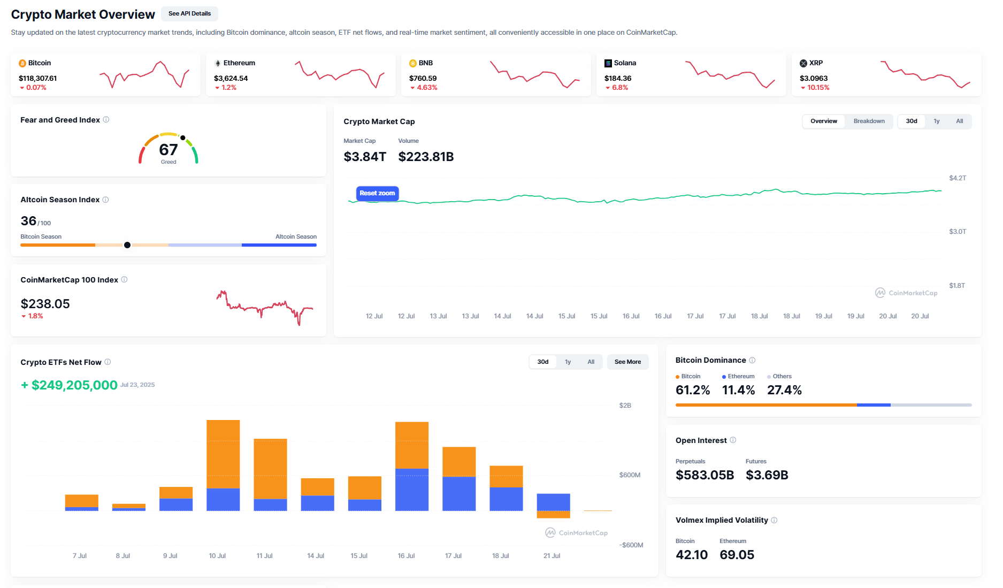Select 30d range on Market Cap chart
This screenshot has height=588, width=1003.
[x=912, y=121]
